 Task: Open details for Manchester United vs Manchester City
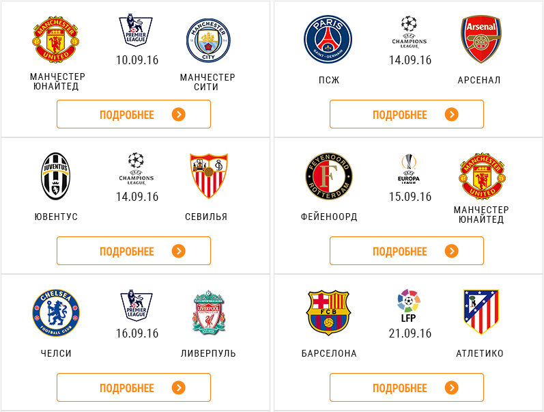[134, 114]
